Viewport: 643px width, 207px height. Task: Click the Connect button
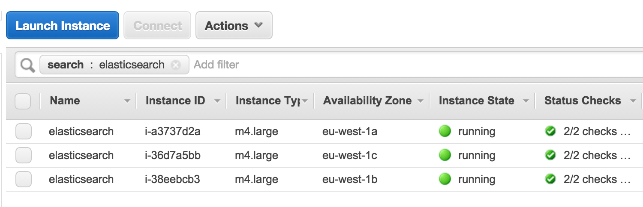coord(157,26)
